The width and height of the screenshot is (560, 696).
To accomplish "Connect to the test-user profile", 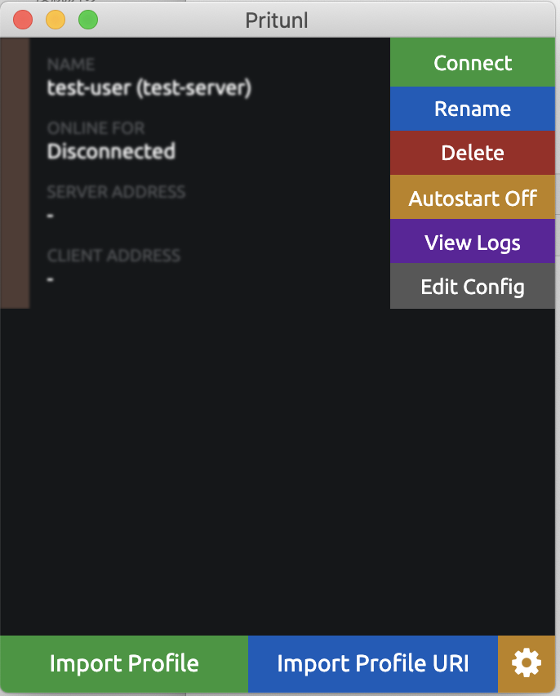I will pyautogui.click(x=473, y=62).
